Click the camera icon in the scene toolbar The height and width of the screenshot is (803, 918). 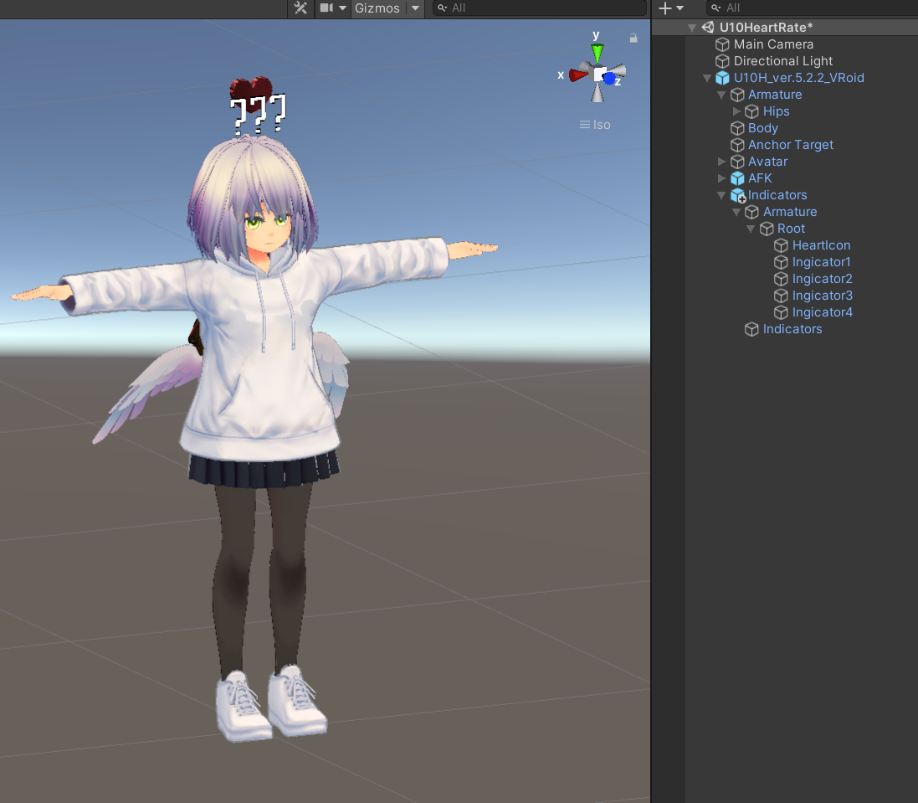point(325,8)
